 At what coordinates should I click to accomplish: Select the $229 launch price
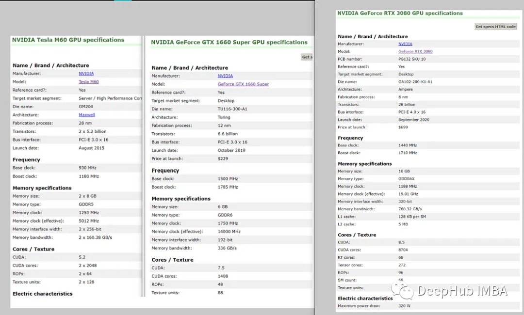pyautogui.click(x=223, y=159)
